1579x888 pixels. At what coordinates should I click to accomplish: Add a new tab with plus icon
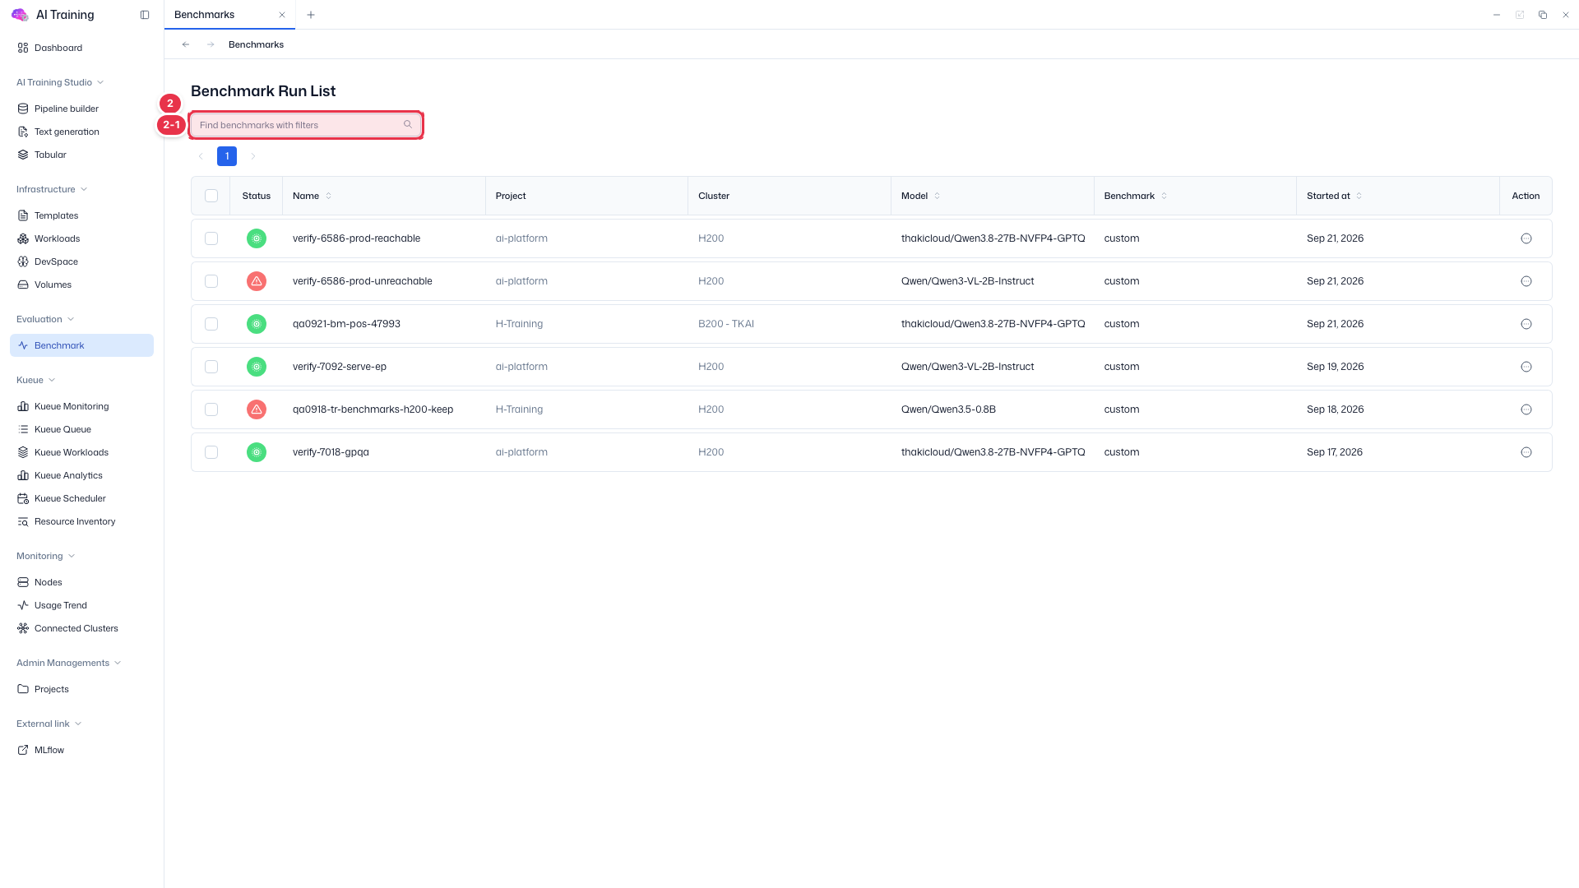311,15
